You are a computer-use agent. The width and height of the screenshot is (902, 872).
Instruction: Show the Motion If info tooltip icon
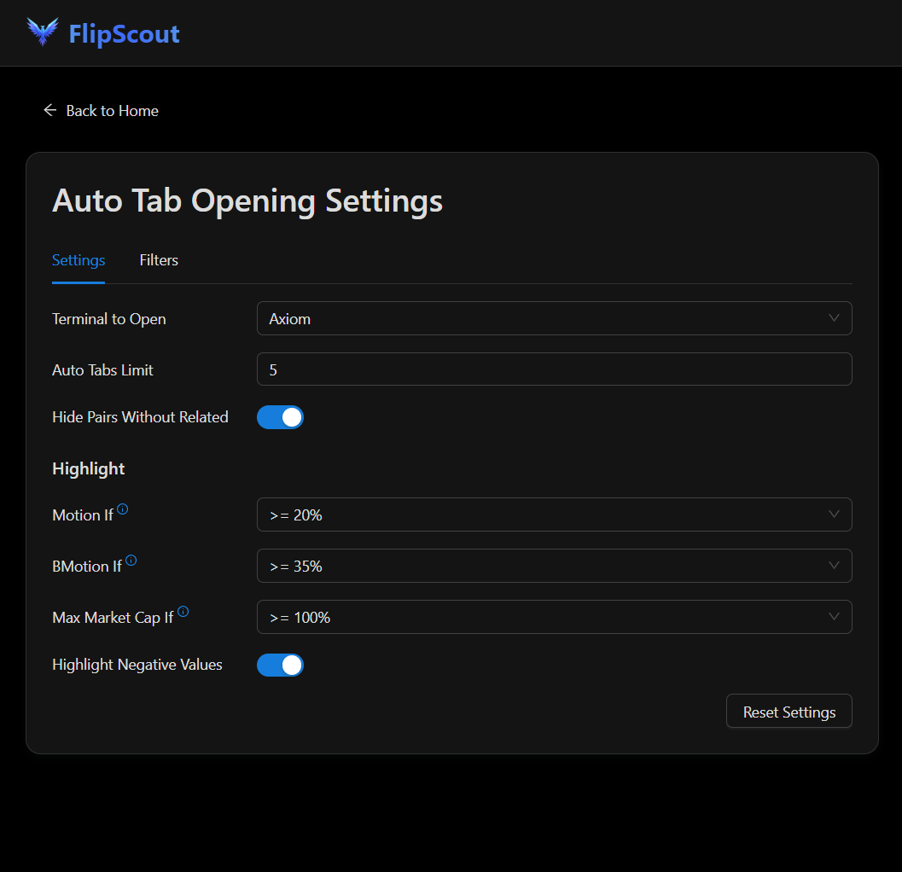coord(123,509)
